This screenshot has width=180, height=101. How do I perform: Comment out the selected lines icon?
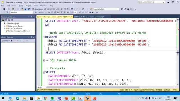tap(83, 12)
